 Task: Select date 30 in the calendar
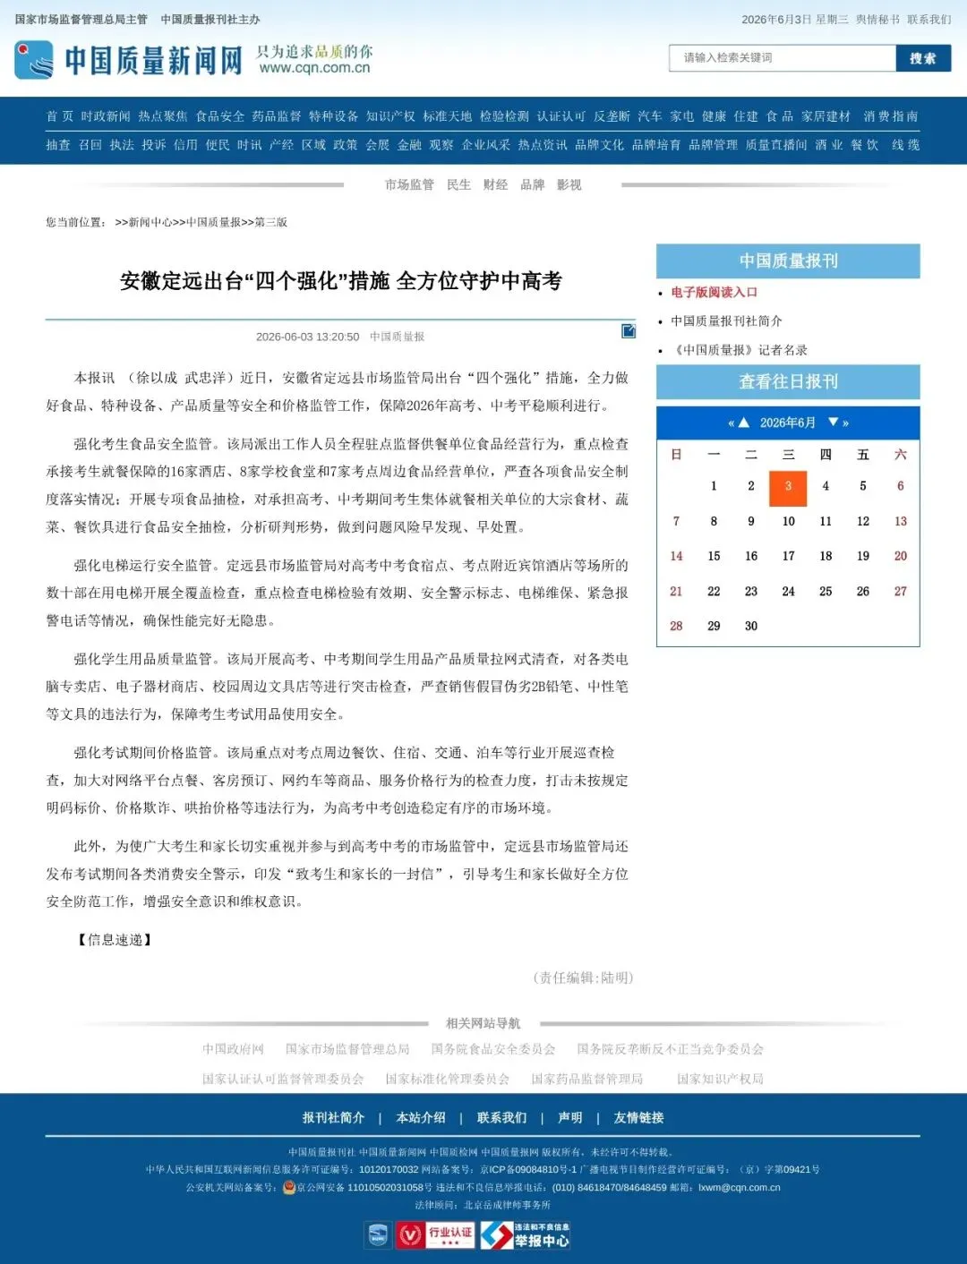point(751,626)
